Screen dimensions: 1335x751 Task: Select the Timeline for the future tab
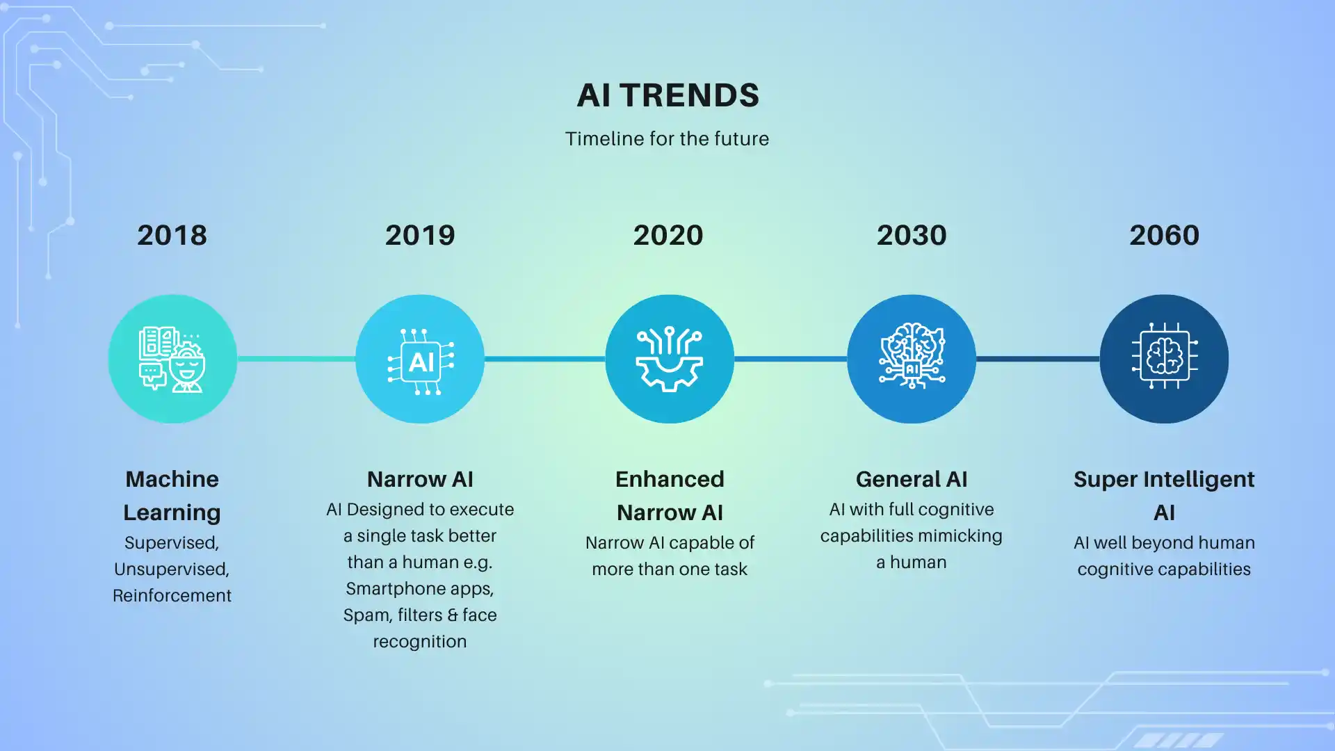coord(667,138)
